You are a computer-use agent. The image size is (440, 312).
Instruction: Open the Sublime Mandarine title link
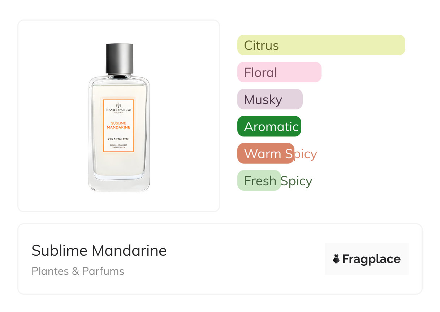tap(99, 250)
